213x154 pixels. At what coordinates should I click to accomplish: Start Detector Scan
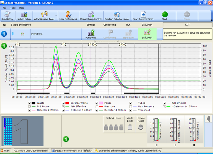pos(143,16)
